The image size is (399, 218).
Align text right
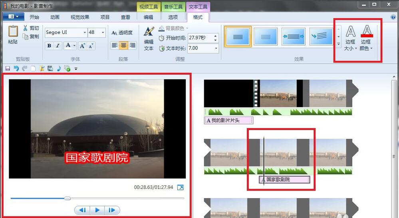click(132, 45)
